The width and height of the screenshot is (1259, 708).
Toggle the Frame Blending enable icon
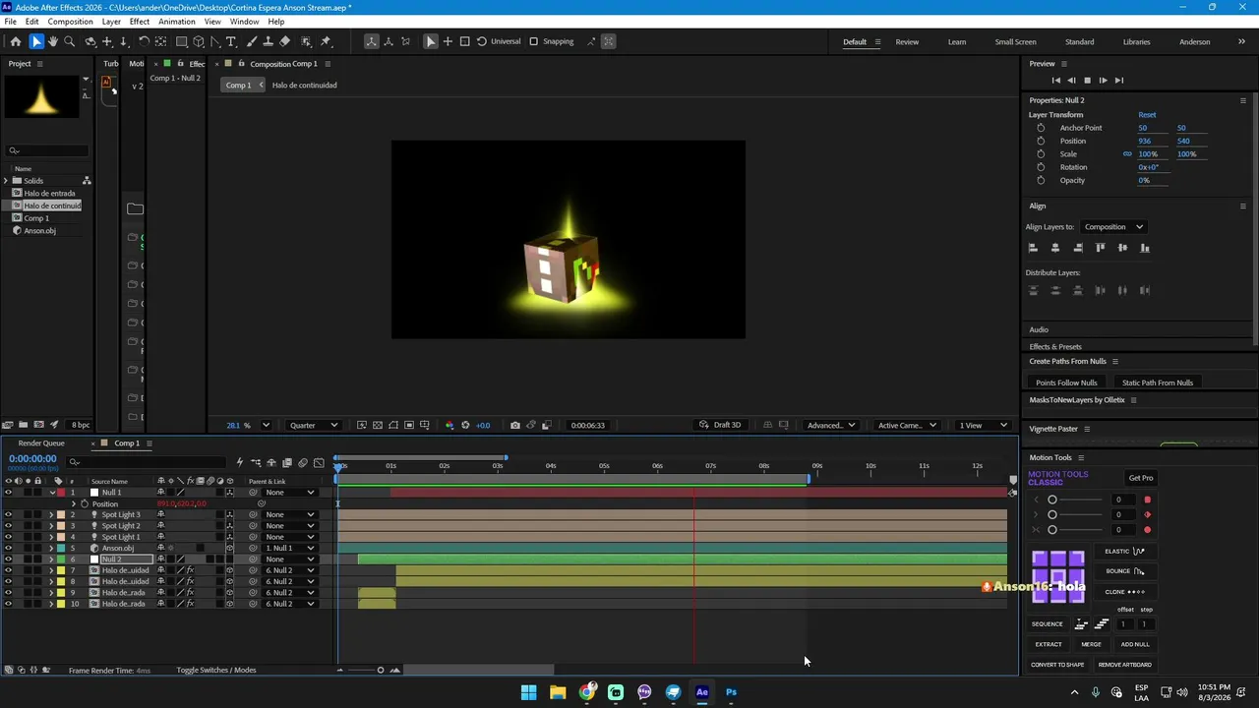[287, 462]
